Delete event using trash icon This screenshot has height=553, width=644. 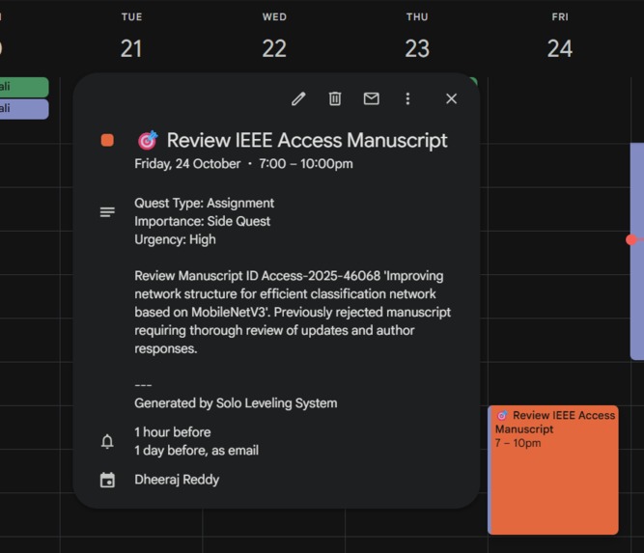pyautogui.click(x=335, y=99)
